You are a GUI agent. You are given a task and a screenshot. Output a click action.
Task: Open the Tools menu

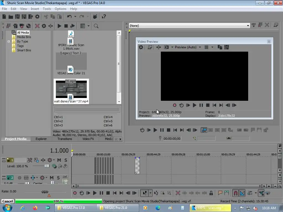point(47,9)
